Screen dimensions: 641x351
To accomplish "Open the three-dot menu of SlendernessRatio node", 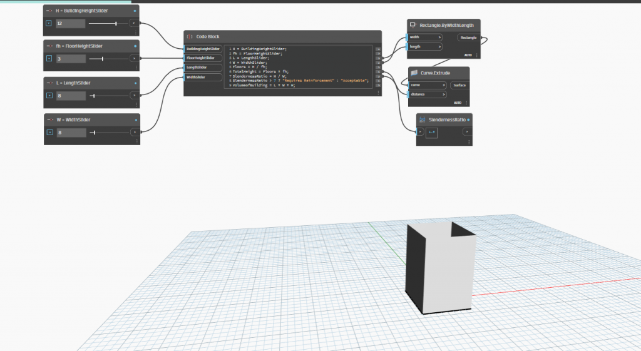I will tap(469, 142).
